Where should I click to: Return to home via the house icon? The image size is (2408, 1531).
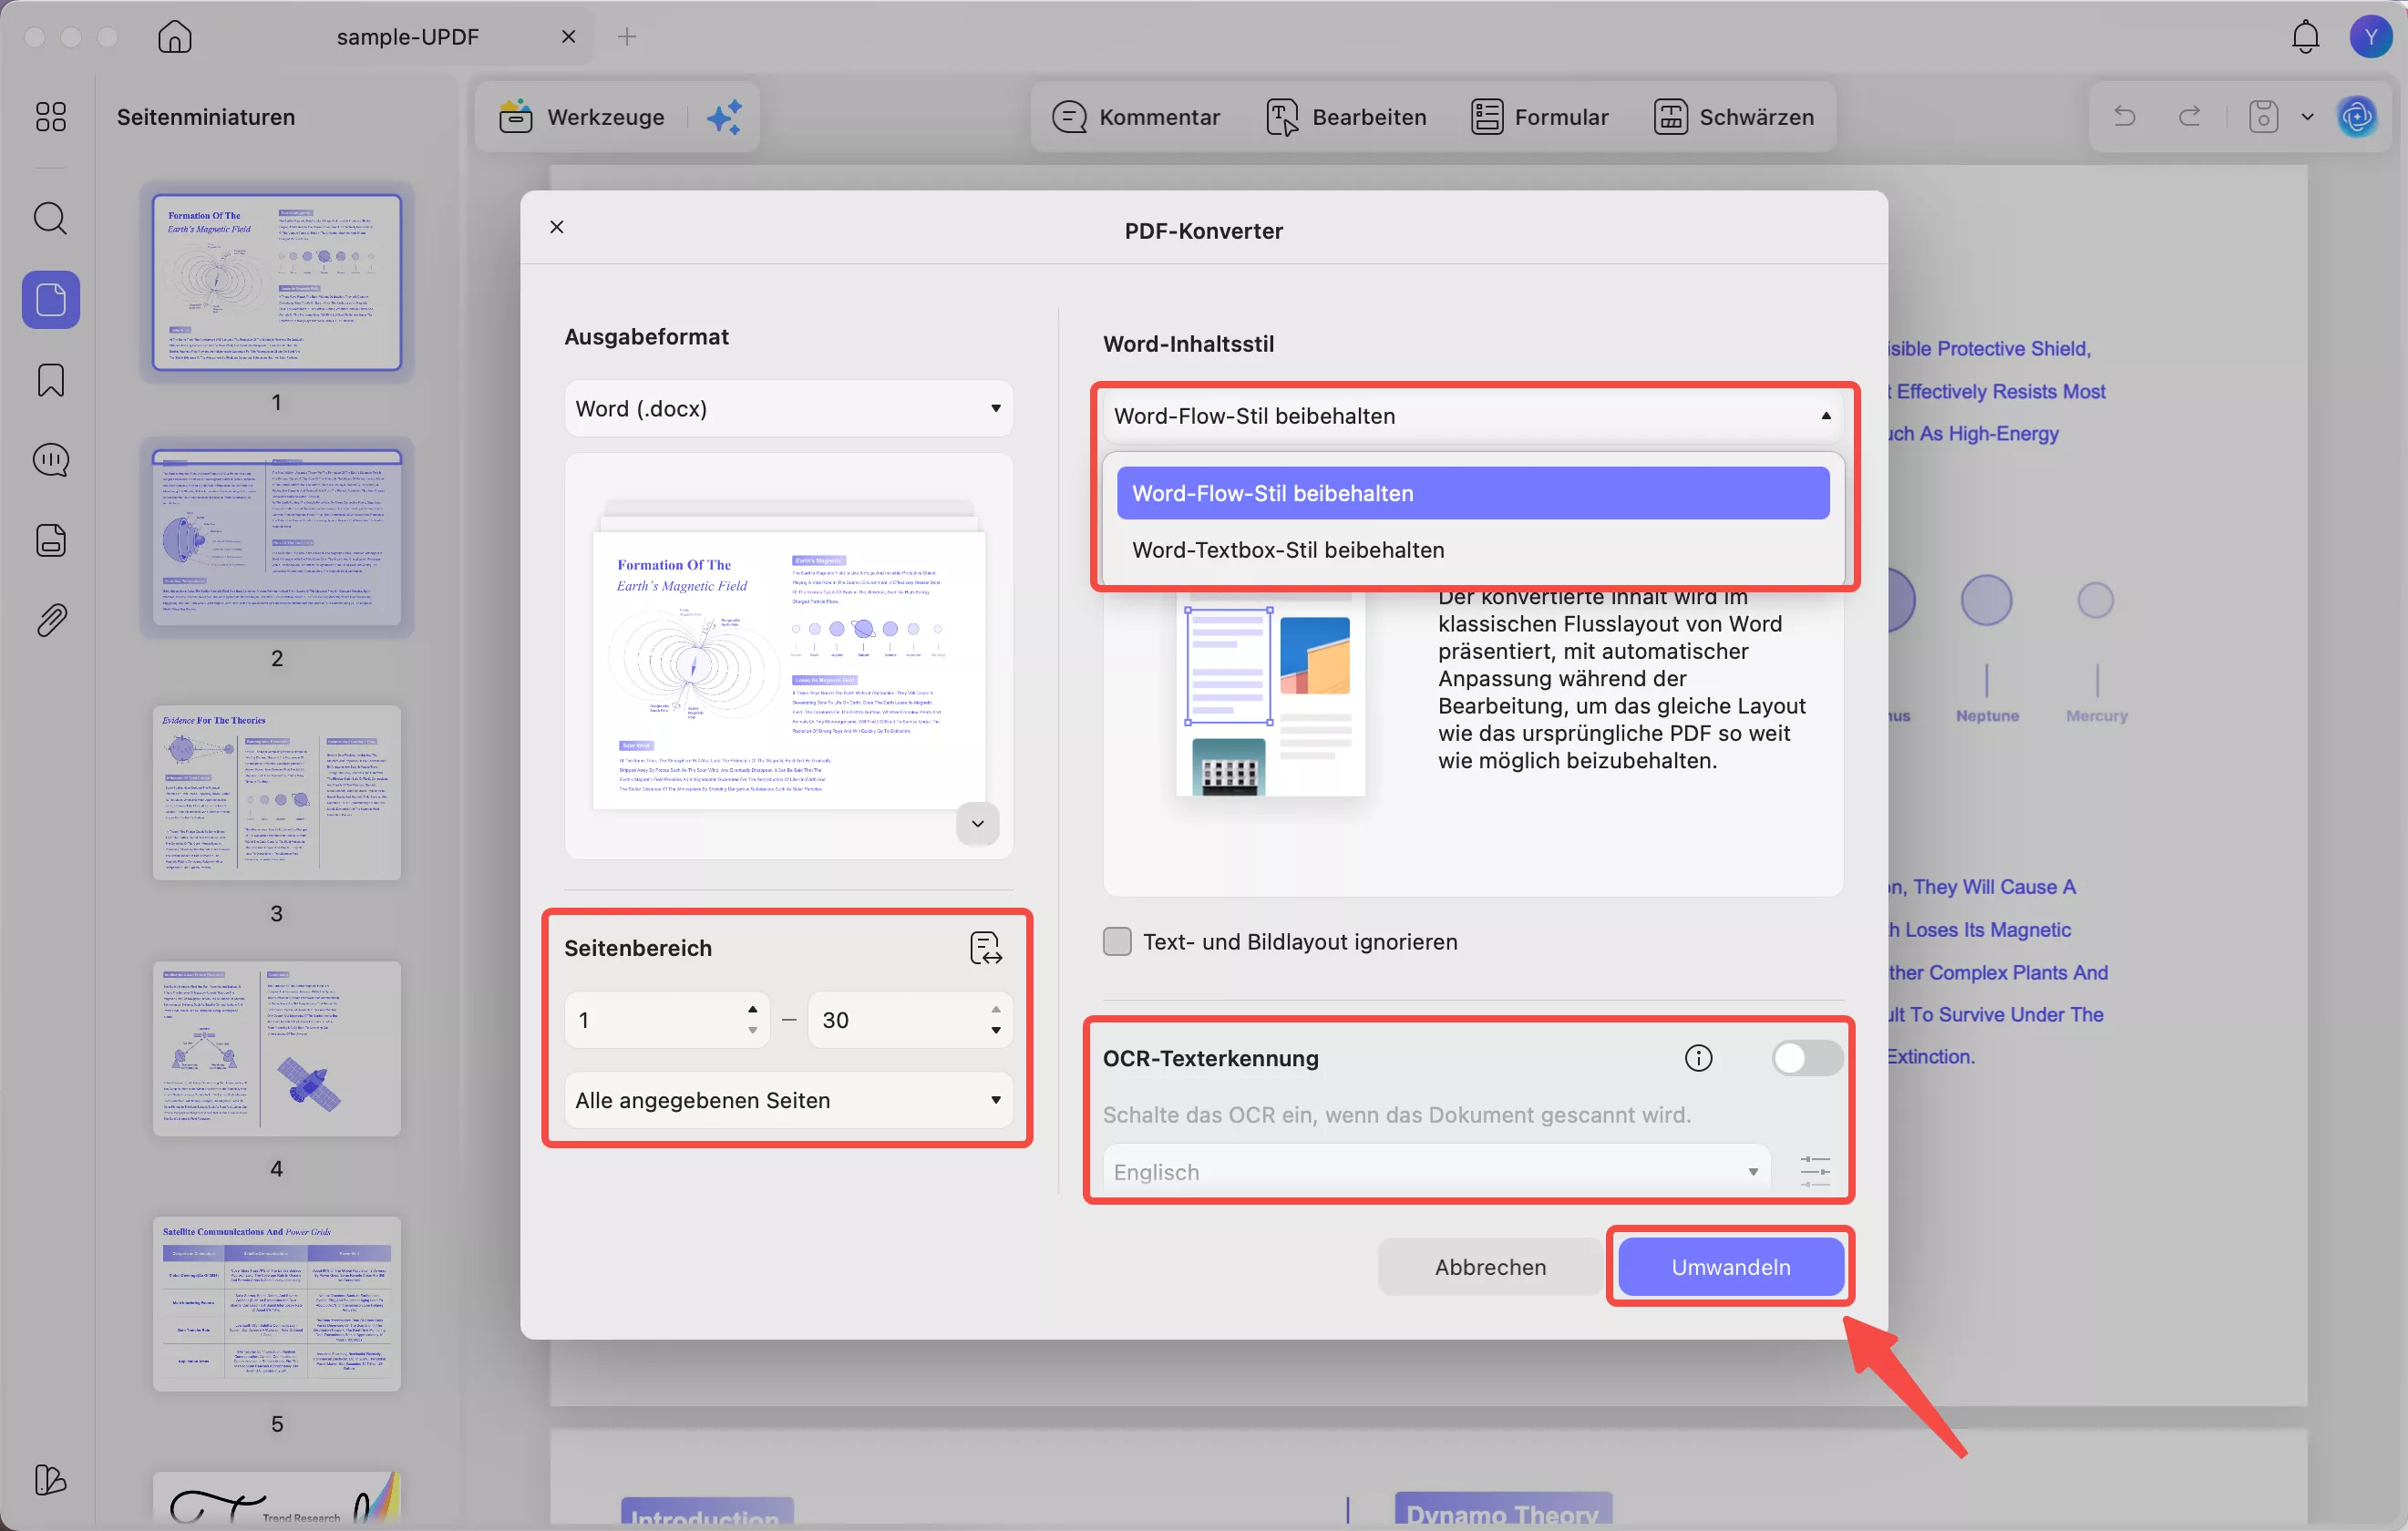(174, 36)
